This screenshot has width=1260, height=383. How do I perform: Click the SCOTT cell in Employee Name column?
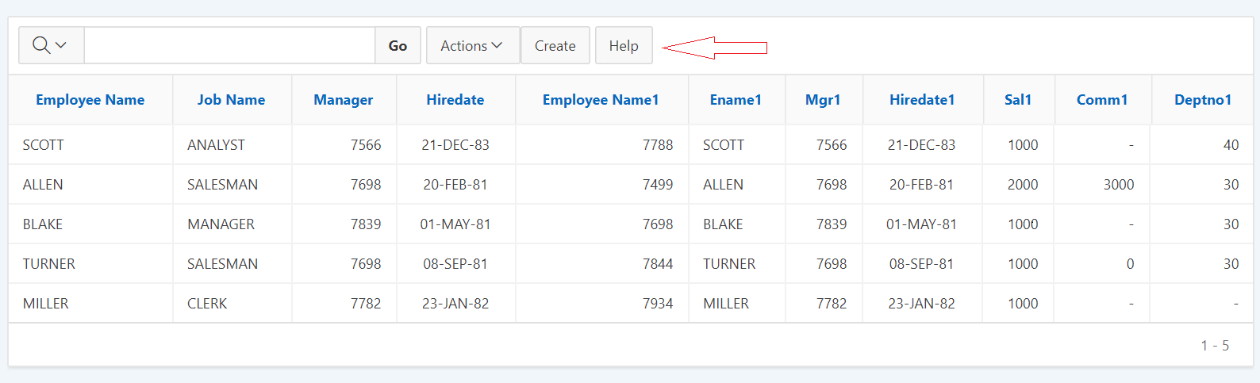pyautogui.click(x=44, y=145)
